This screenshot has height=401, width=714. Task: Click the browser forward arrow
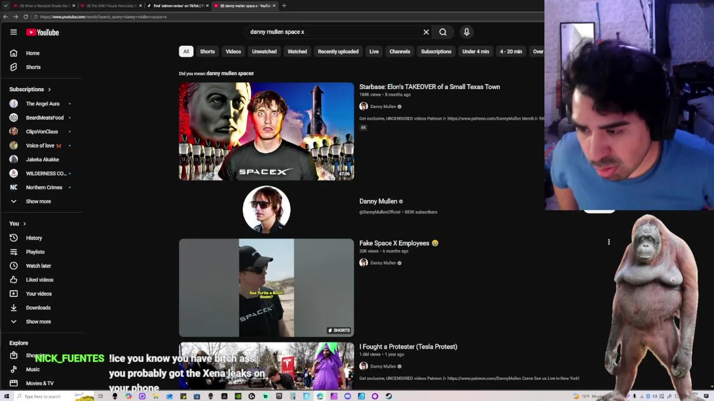[x=16, y=17]
